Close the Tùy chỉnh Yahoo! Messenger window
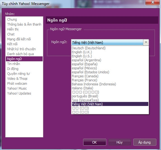This screenshot has width=161, height=150. click(152, 2)
